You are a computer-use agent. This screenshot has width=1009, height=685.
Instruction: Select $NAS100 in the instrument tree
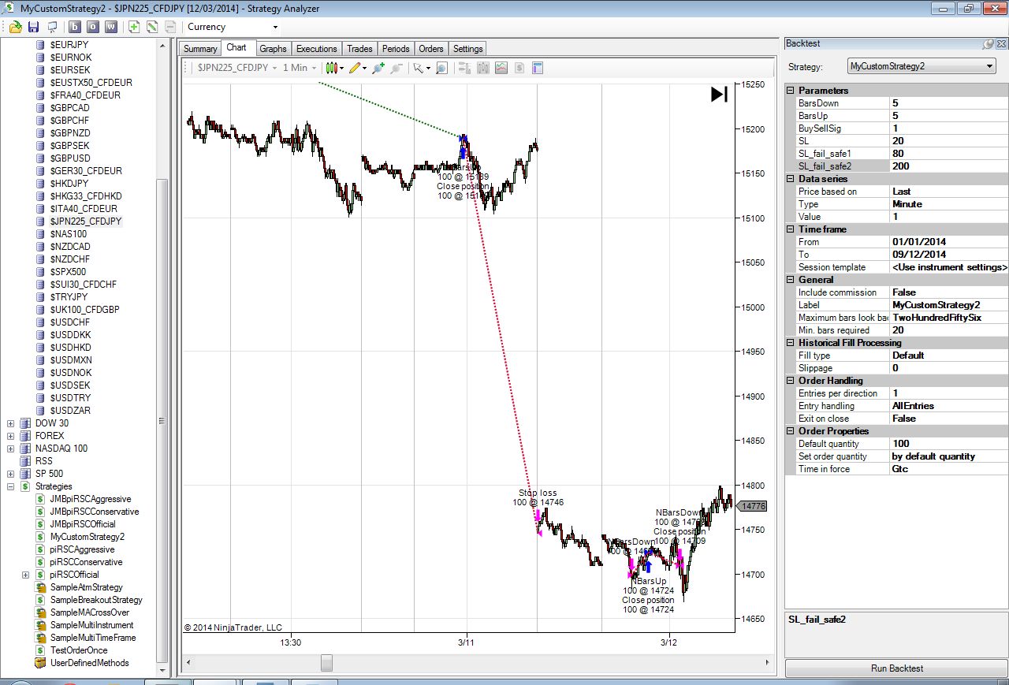pyautogui.click(x=69, y=234)
